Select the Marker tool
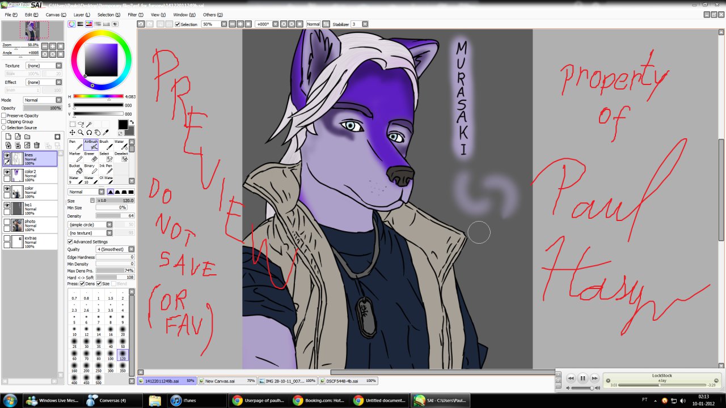The width and height of the screenshot is (726, 408). tap(75, 158)
